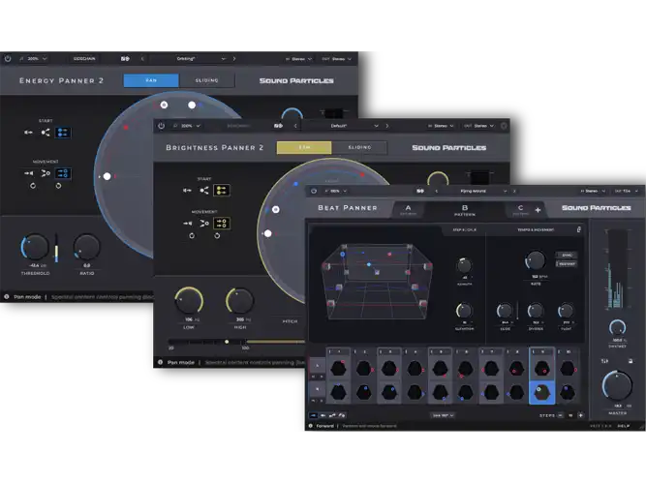Open the zoom percentage dropdown in Brightness Panner 2
The width and height of the screenshot is (646, 484).
[187, 126]
